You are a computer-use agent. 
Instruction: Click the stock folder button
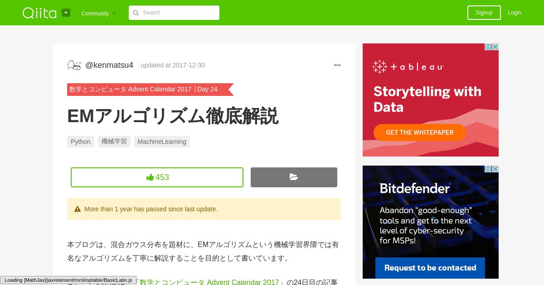coord(294,177)
